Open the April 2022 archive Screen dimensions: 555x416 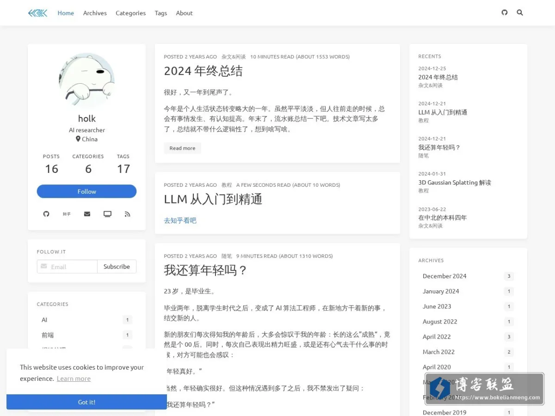point(468,337)
